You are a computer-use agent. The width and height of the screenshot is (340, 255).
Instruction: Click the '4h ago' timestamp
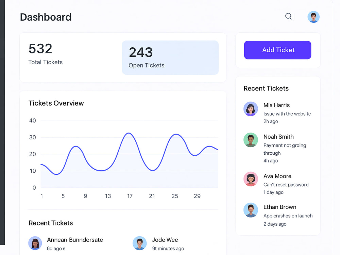click(x=271, y=161)
